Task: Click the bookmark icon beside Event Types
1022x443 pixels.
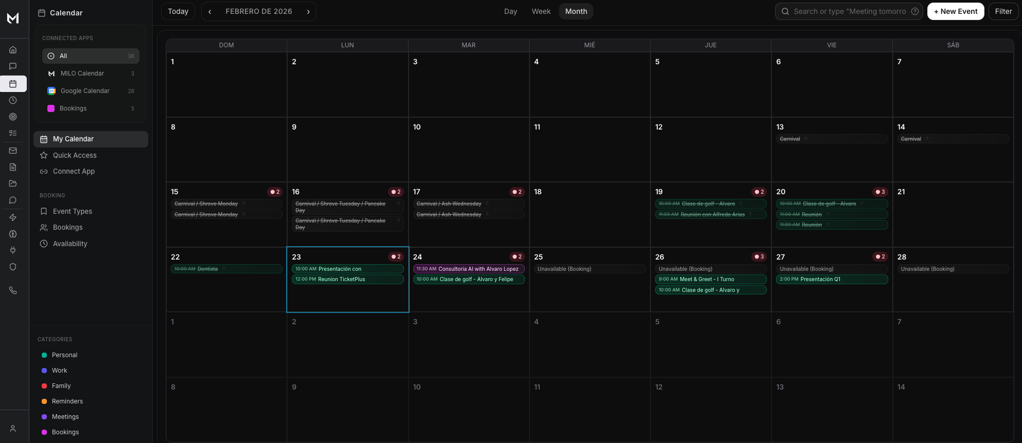Action: pyautogui.click(x=44, y=211)
